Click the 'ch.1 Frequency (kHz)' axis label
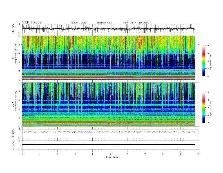 pos(15,54)
